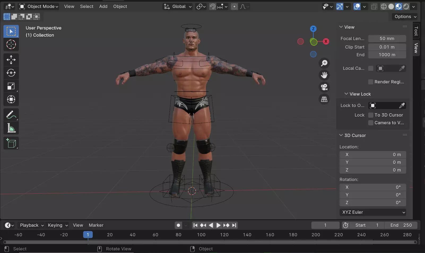The height and width of the screenshot is (253, 425).
Task: Toggle auto keying record button
Action: (179, 225)
